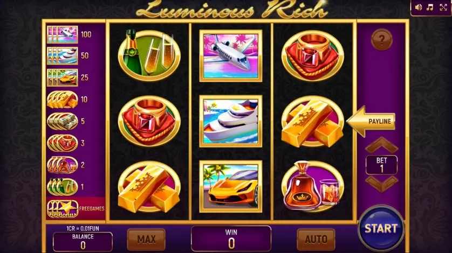Select the MAX bet button
The image size is (452, 253).
(x=146, y=240)
